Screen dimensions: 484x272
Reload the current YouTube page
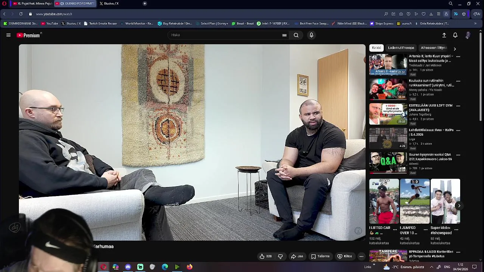pyautogui.click(x=21, y=14)
